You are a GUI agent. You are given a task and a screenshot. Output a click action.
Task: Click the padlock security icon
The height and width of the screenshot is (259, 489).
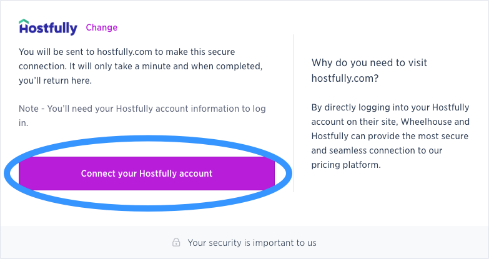(176, 242)
